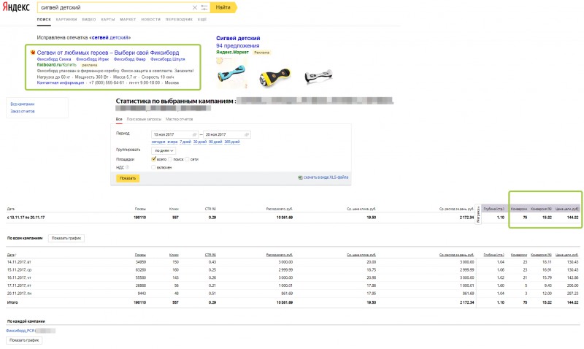This screenshot has height=349, width=584.
Task: Clear the Yandex search box with the X icon
Action: click(195, 7)
